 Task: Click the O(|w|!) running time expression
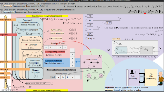coord(73,30)
